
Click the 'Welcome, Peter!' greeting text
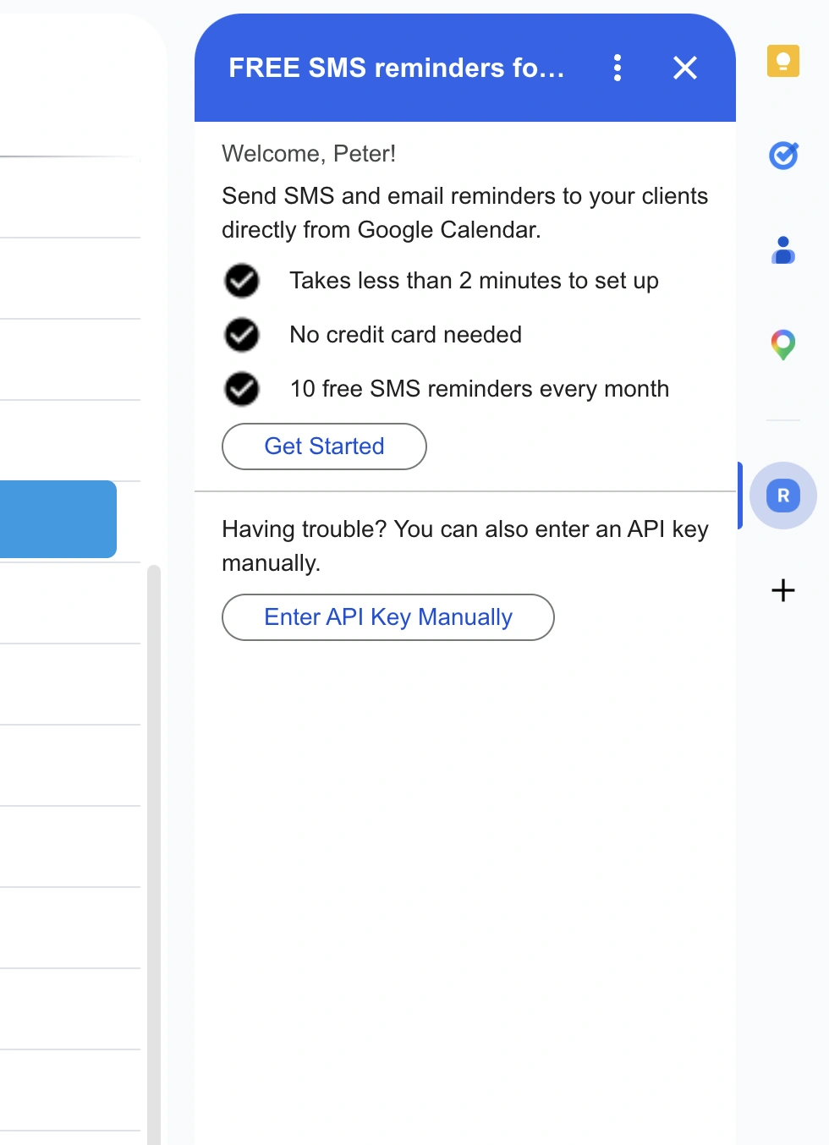coord(309,154)
